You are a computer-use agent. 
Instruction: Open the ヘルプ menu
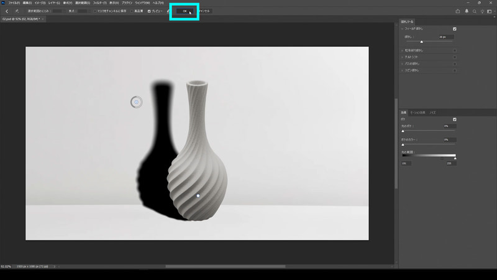coord(158,3)
